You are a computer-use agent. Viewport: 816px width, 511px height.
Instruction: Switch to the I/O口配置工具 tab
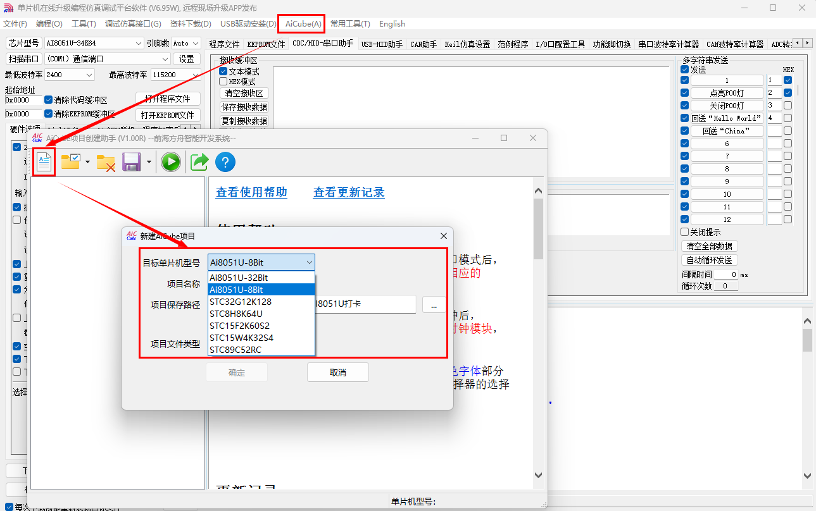[560, 44]
